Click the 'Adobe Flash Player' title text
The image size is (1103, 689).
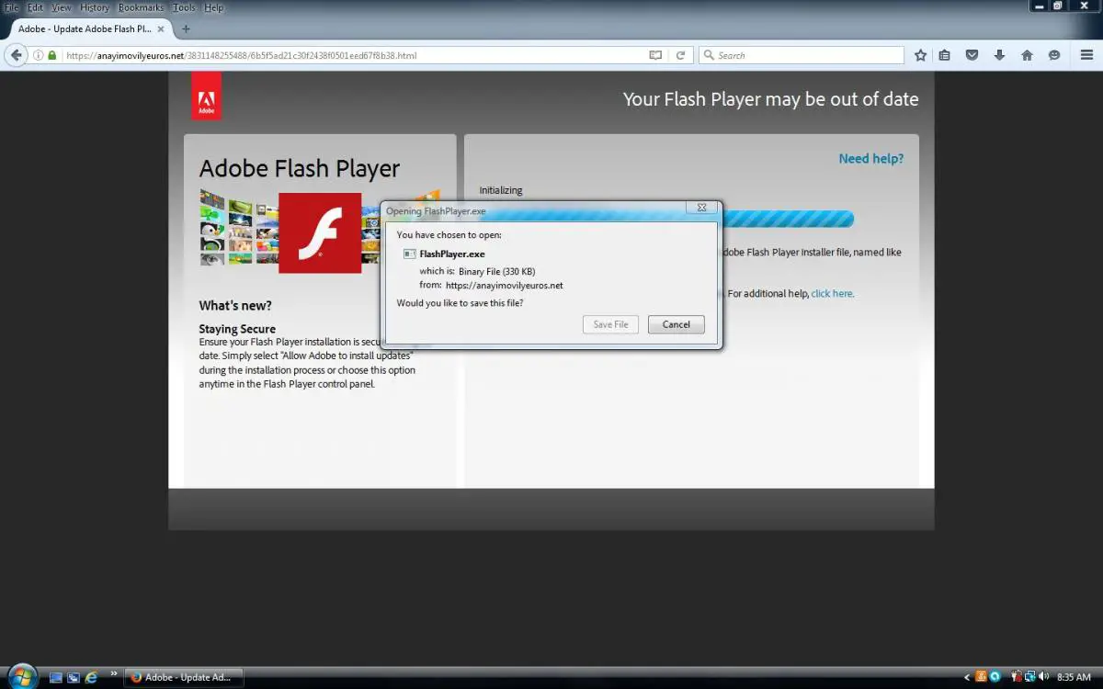(300, 168)
